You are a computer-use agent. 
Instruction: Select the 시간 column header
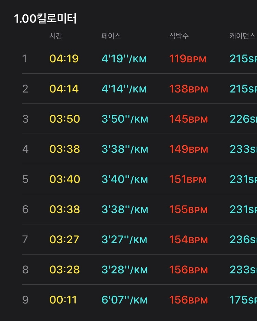[56, 36]
